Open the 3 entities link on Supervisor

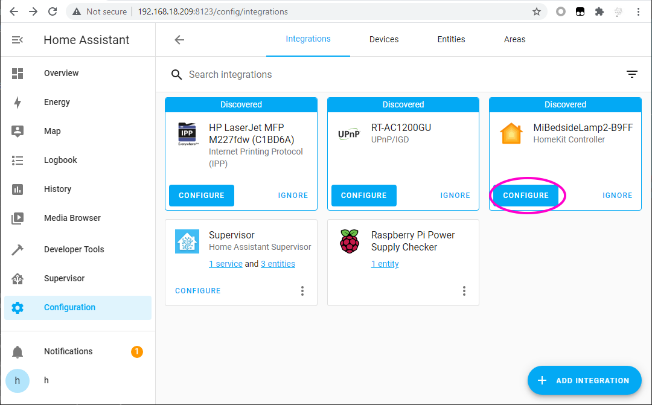click(x=278, y=264)
